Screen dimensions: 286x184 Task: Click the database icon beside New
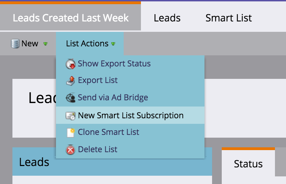click(15, 44)
